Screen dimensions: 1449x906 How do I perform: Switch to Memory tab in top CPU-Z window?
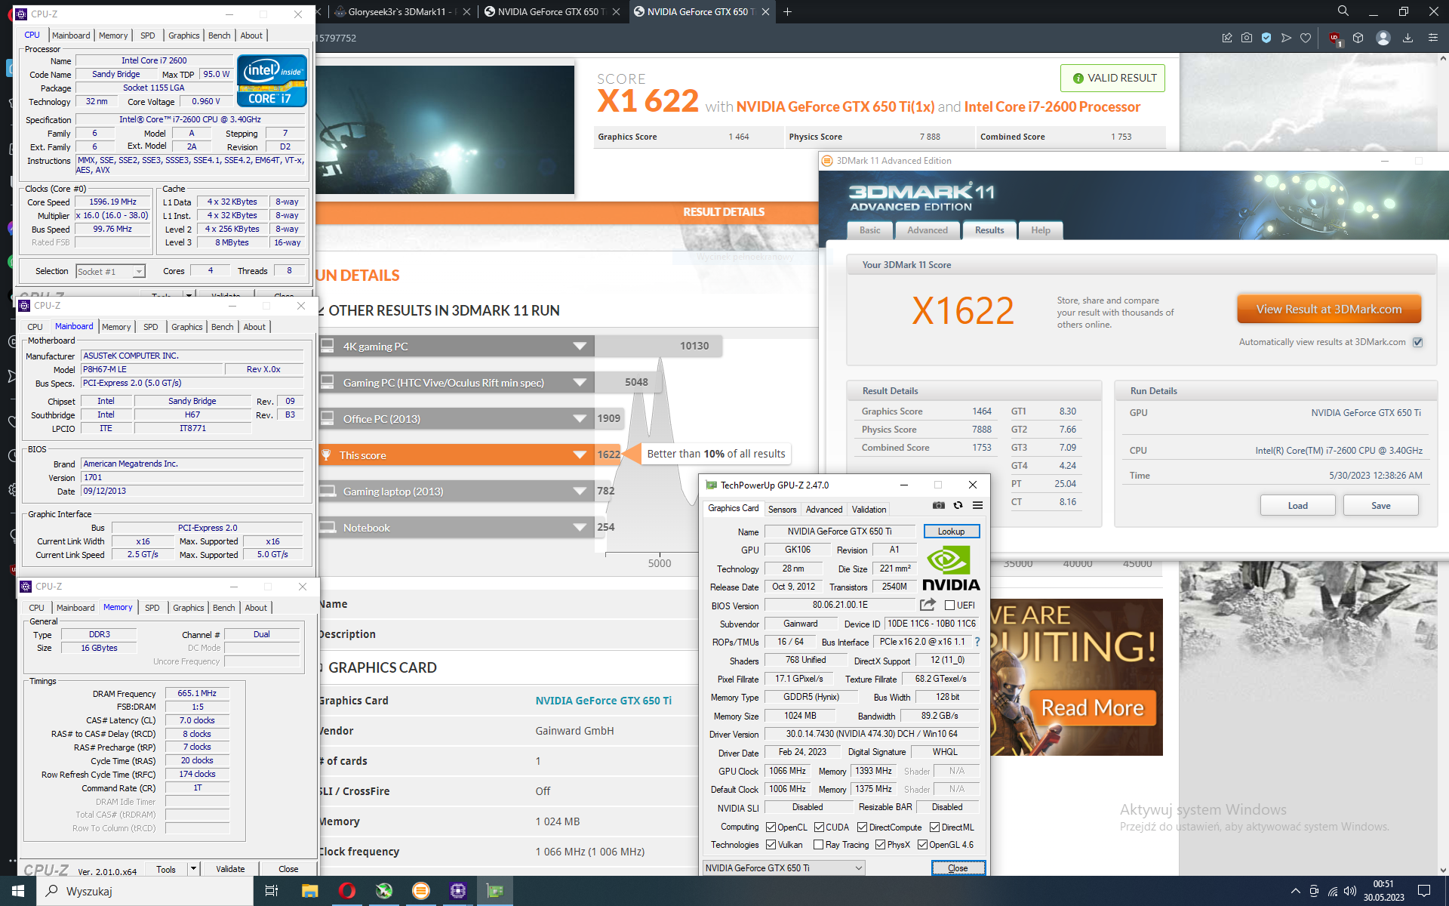click(x=113, y=35)
